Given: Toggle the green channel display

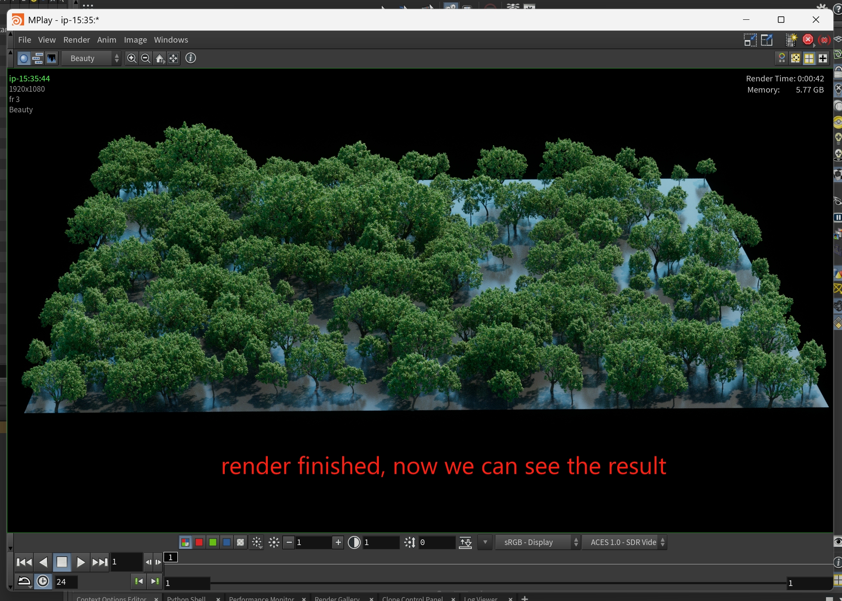Looking at the screenshot, I should tap(213, 542).
